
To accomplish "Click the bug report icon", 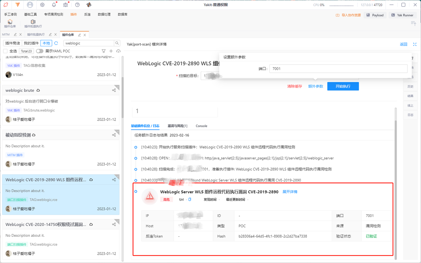I will (65, 5).
